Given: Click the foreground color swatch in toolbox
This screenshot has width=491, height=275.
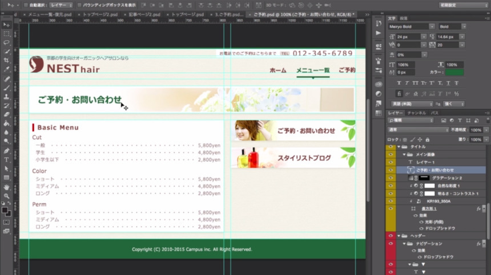Looking at the screenshot, I should (5, 211).
